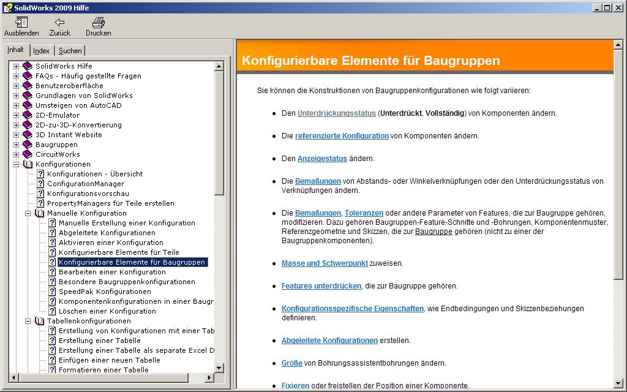The image size is (627, 392).
Task: Switch to the Inhalt tab
Action: tap(15, 50)
